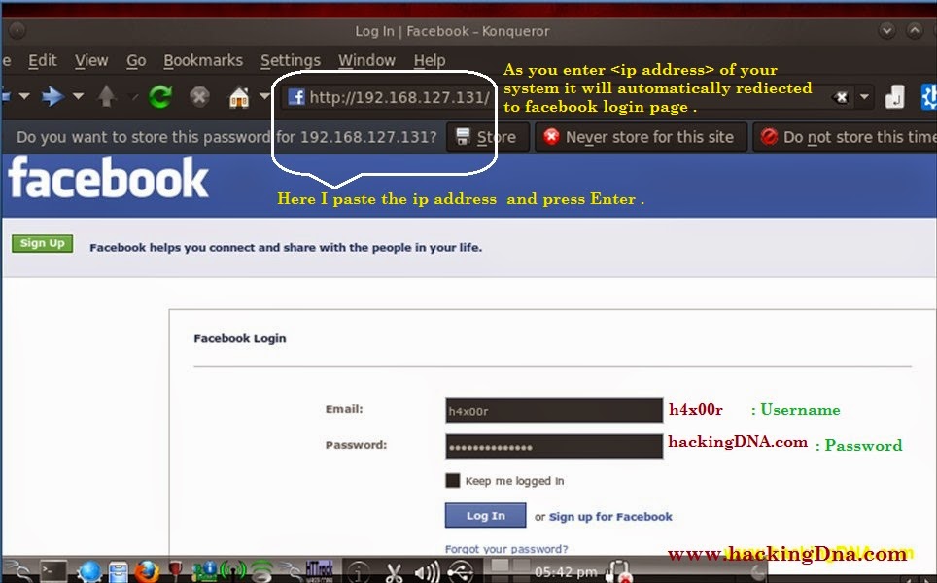Open the terminal icon in the taskbar
Viewport: 937px width, 583px height.
coord(53,571)
